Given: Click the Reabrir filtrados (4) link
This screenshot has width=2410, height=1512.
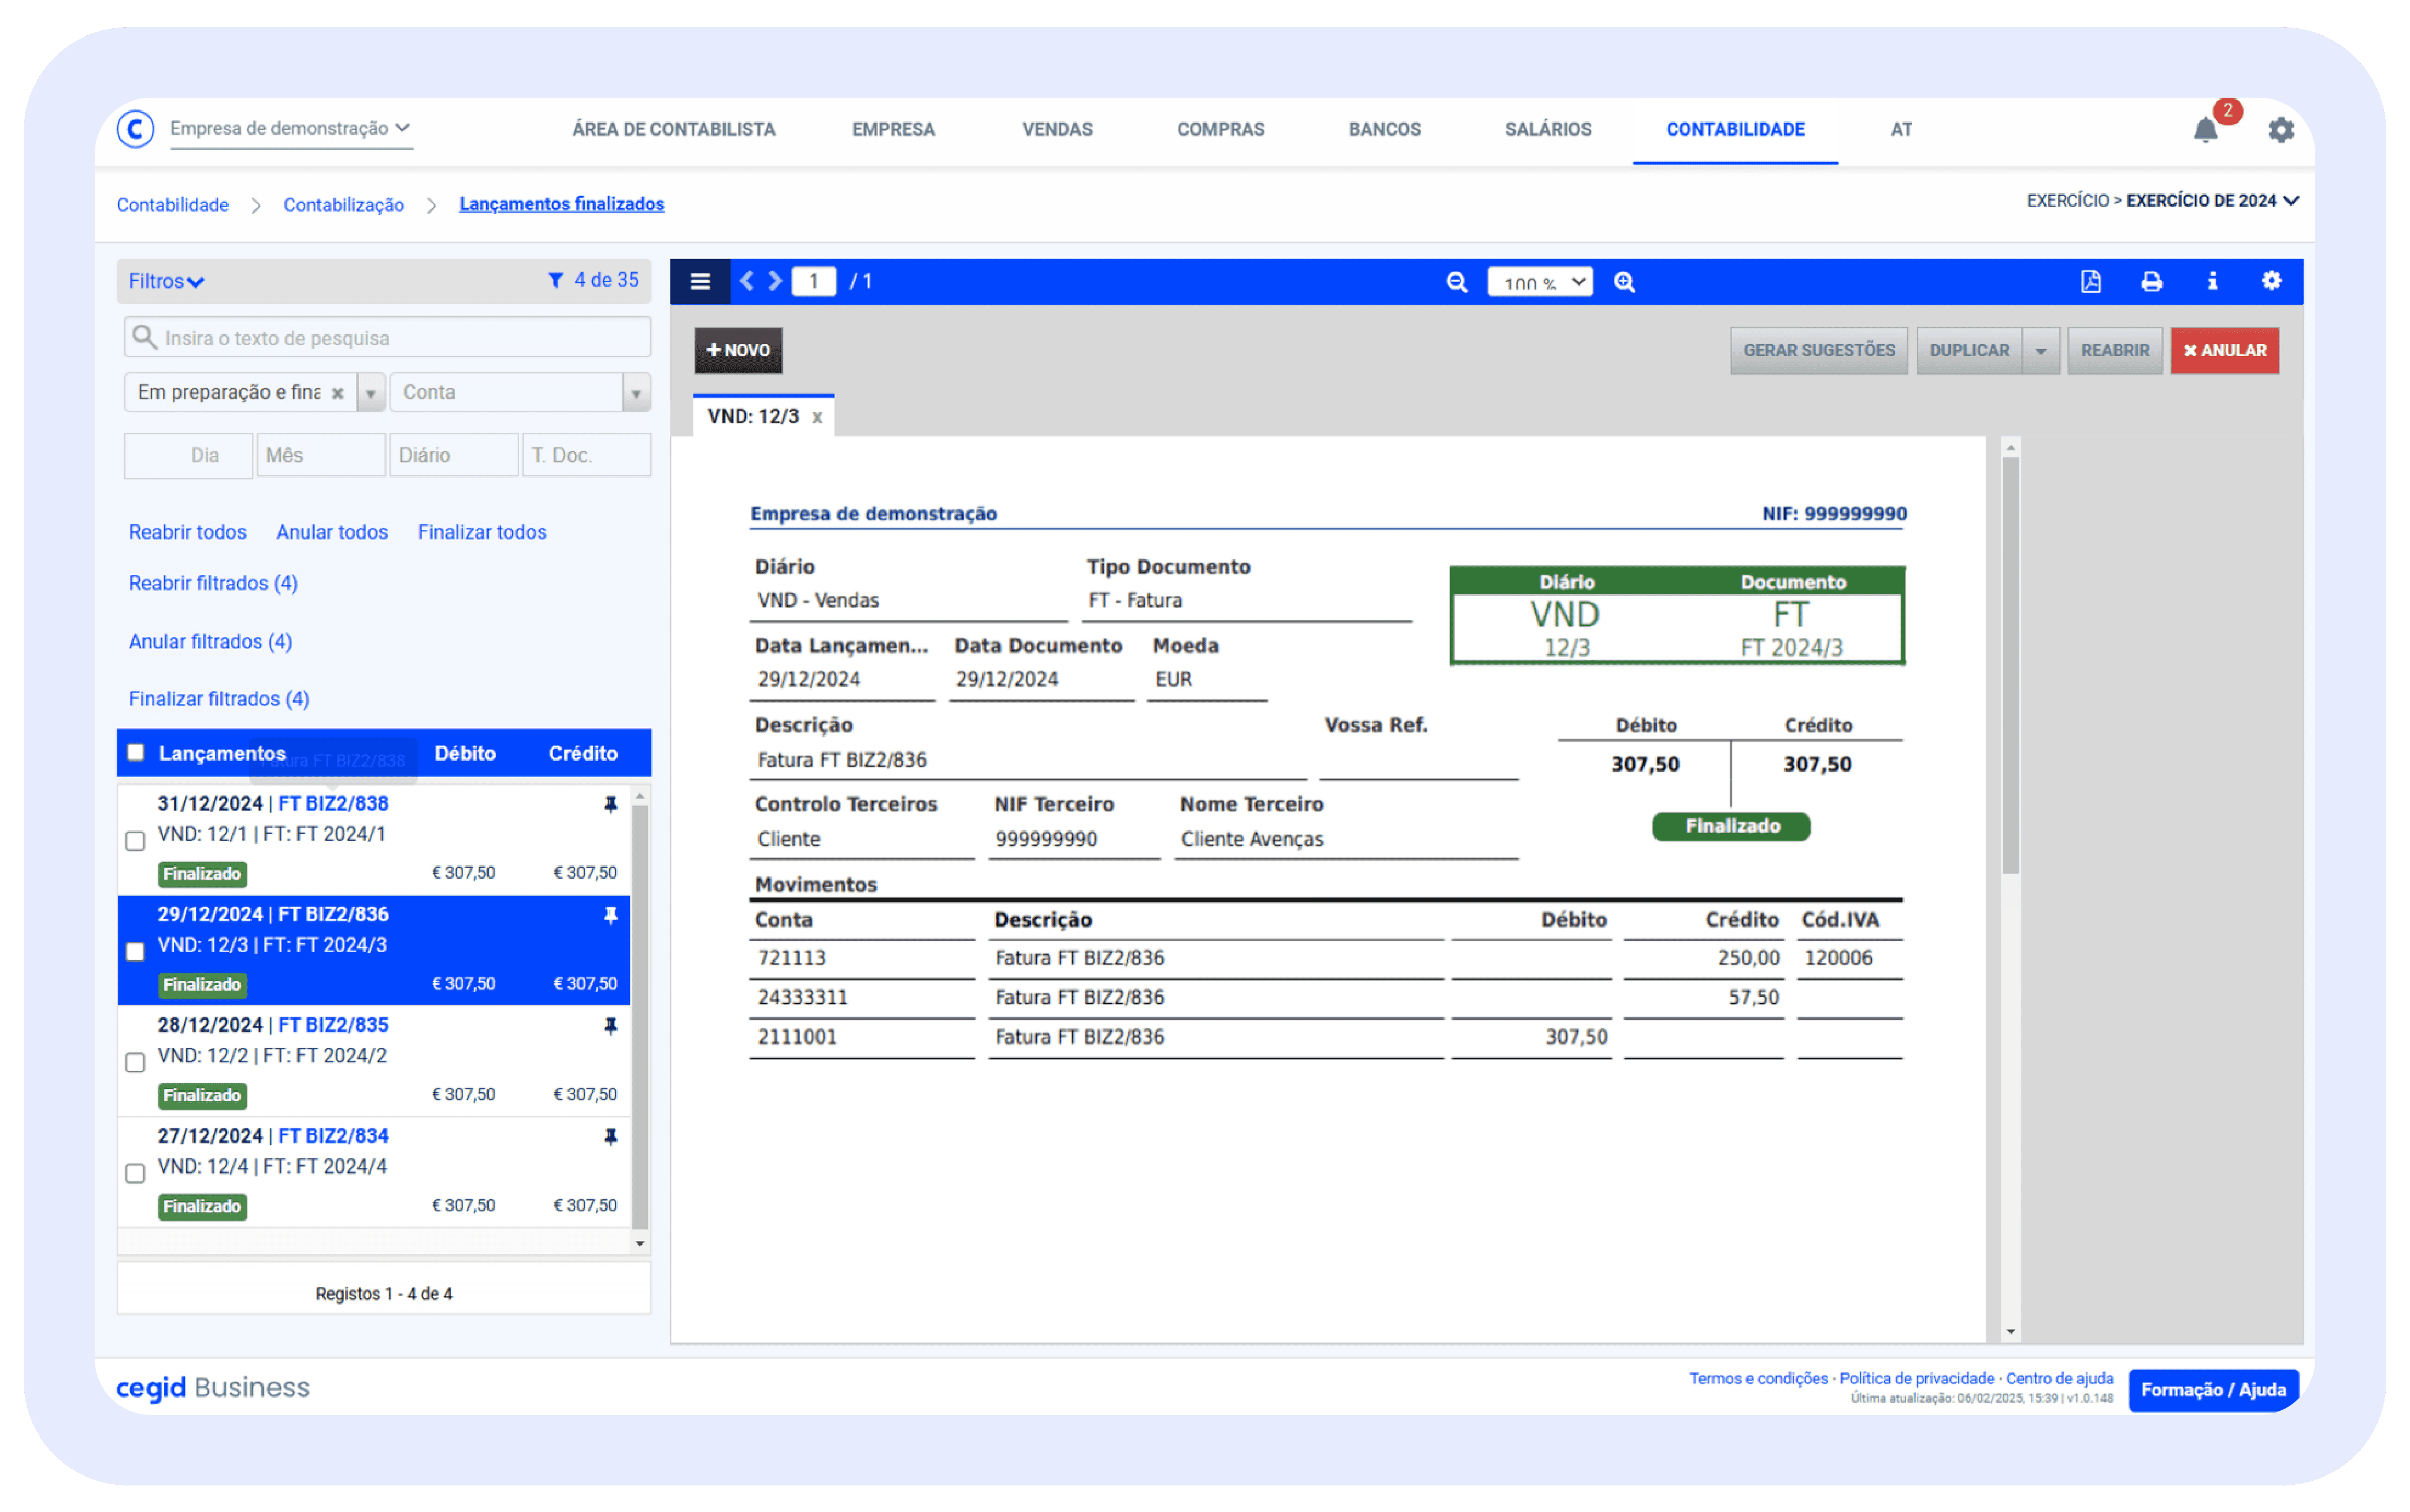Looking at the screenshot, I should click(x=213, y=583).
